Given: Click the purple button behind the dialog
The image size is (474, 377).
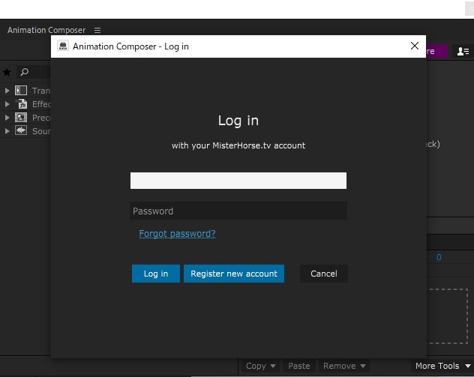Looking at the screenshot, I should (x=436, y=51).
